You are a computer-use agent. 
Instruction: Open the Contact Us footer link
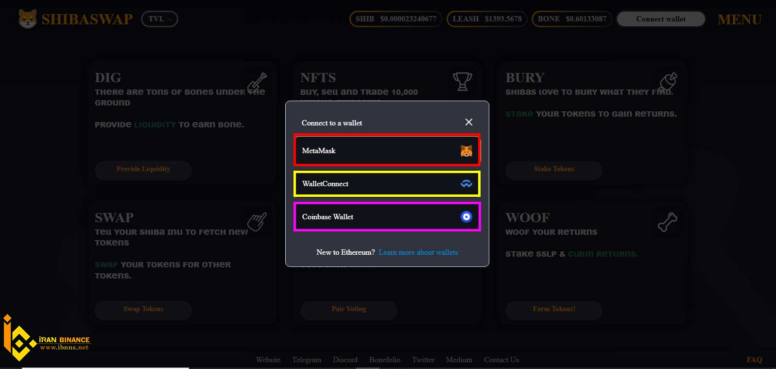pyautogui.click(x=501, y=360)
